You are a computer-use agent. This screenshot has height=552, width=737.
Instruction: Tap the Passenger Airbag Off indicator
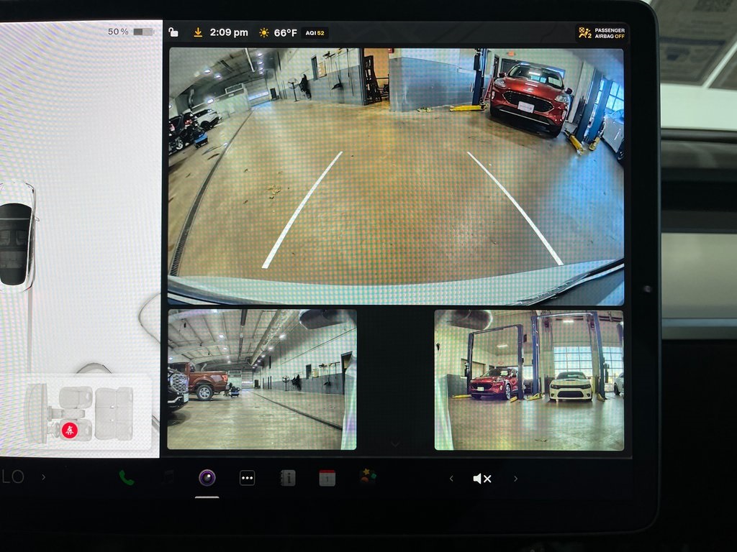pos(602,33)
